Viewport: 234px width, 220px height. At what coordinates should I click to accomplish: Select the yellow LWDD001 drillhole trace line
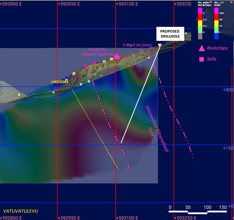point(94,126)
